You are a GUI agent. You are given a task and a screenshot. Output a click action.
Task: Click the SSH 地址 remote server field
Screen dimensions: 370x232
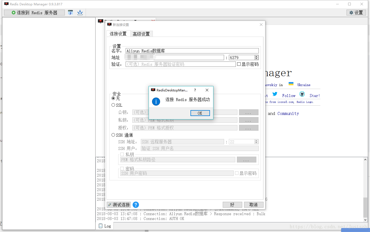(182, 142)
